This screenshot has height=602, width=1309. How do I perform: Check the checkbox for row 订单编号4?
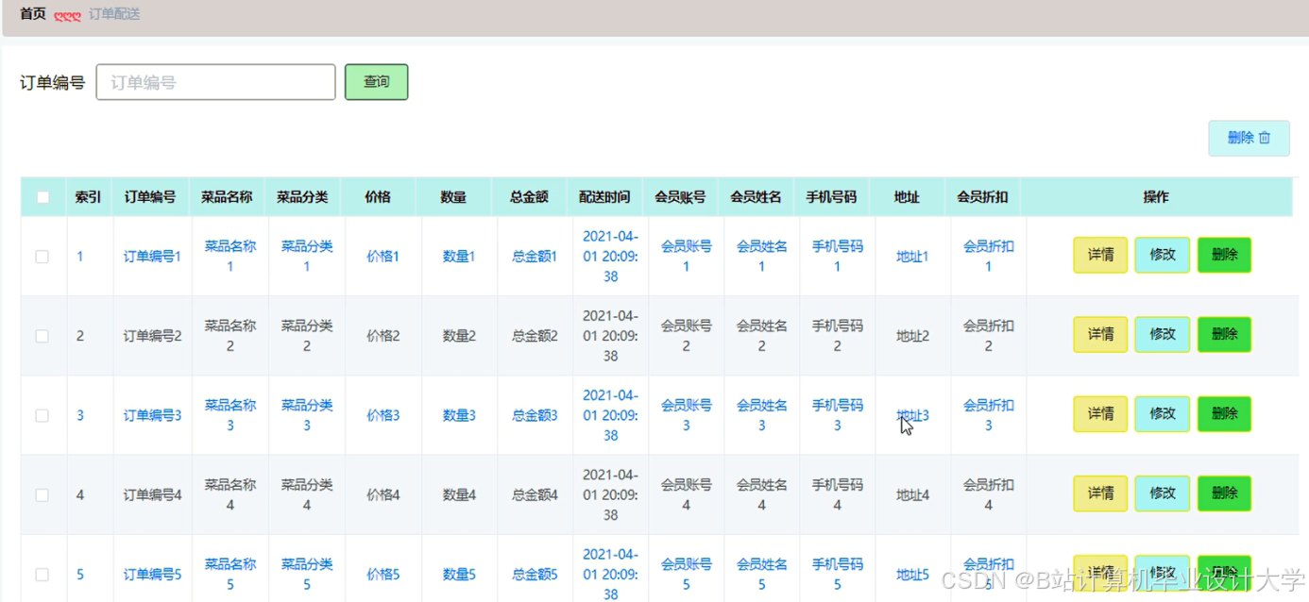click(42, 494)
